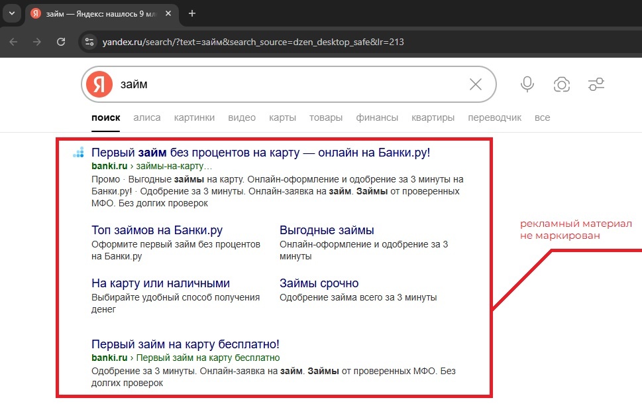Show 'все' services tab
This screenshot has width=642, height=406.
point(542,117)
